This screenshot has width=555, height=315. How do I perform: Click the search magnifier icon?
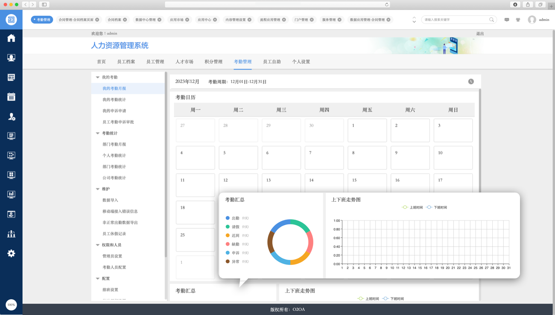[x=491, y=20]
